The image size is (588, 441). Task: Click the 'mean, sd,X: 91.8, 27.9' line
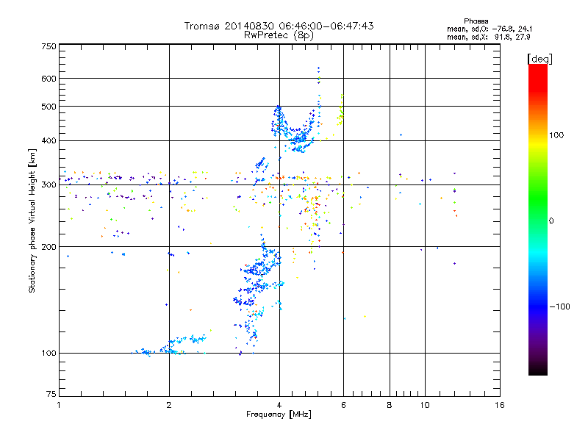[488, 37]
